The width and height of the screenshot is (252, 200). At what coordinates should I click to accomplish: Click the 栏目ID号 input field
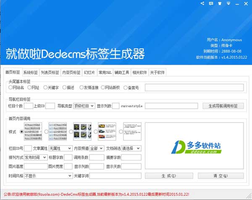tap(28, 148)
